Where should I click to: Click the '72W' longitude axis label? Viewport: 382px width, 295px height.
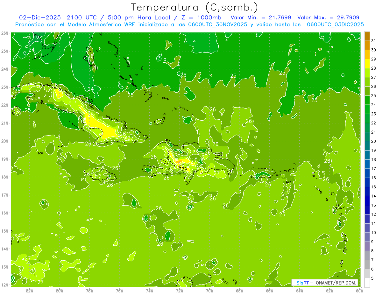point(180,291)
